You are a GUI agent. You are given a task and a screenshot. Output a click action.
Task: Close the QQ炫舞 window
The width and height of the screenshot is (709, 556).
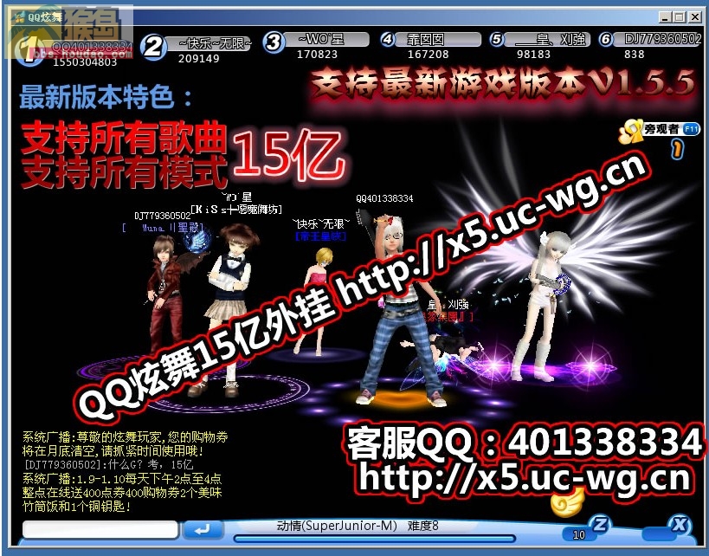[694, 17]
